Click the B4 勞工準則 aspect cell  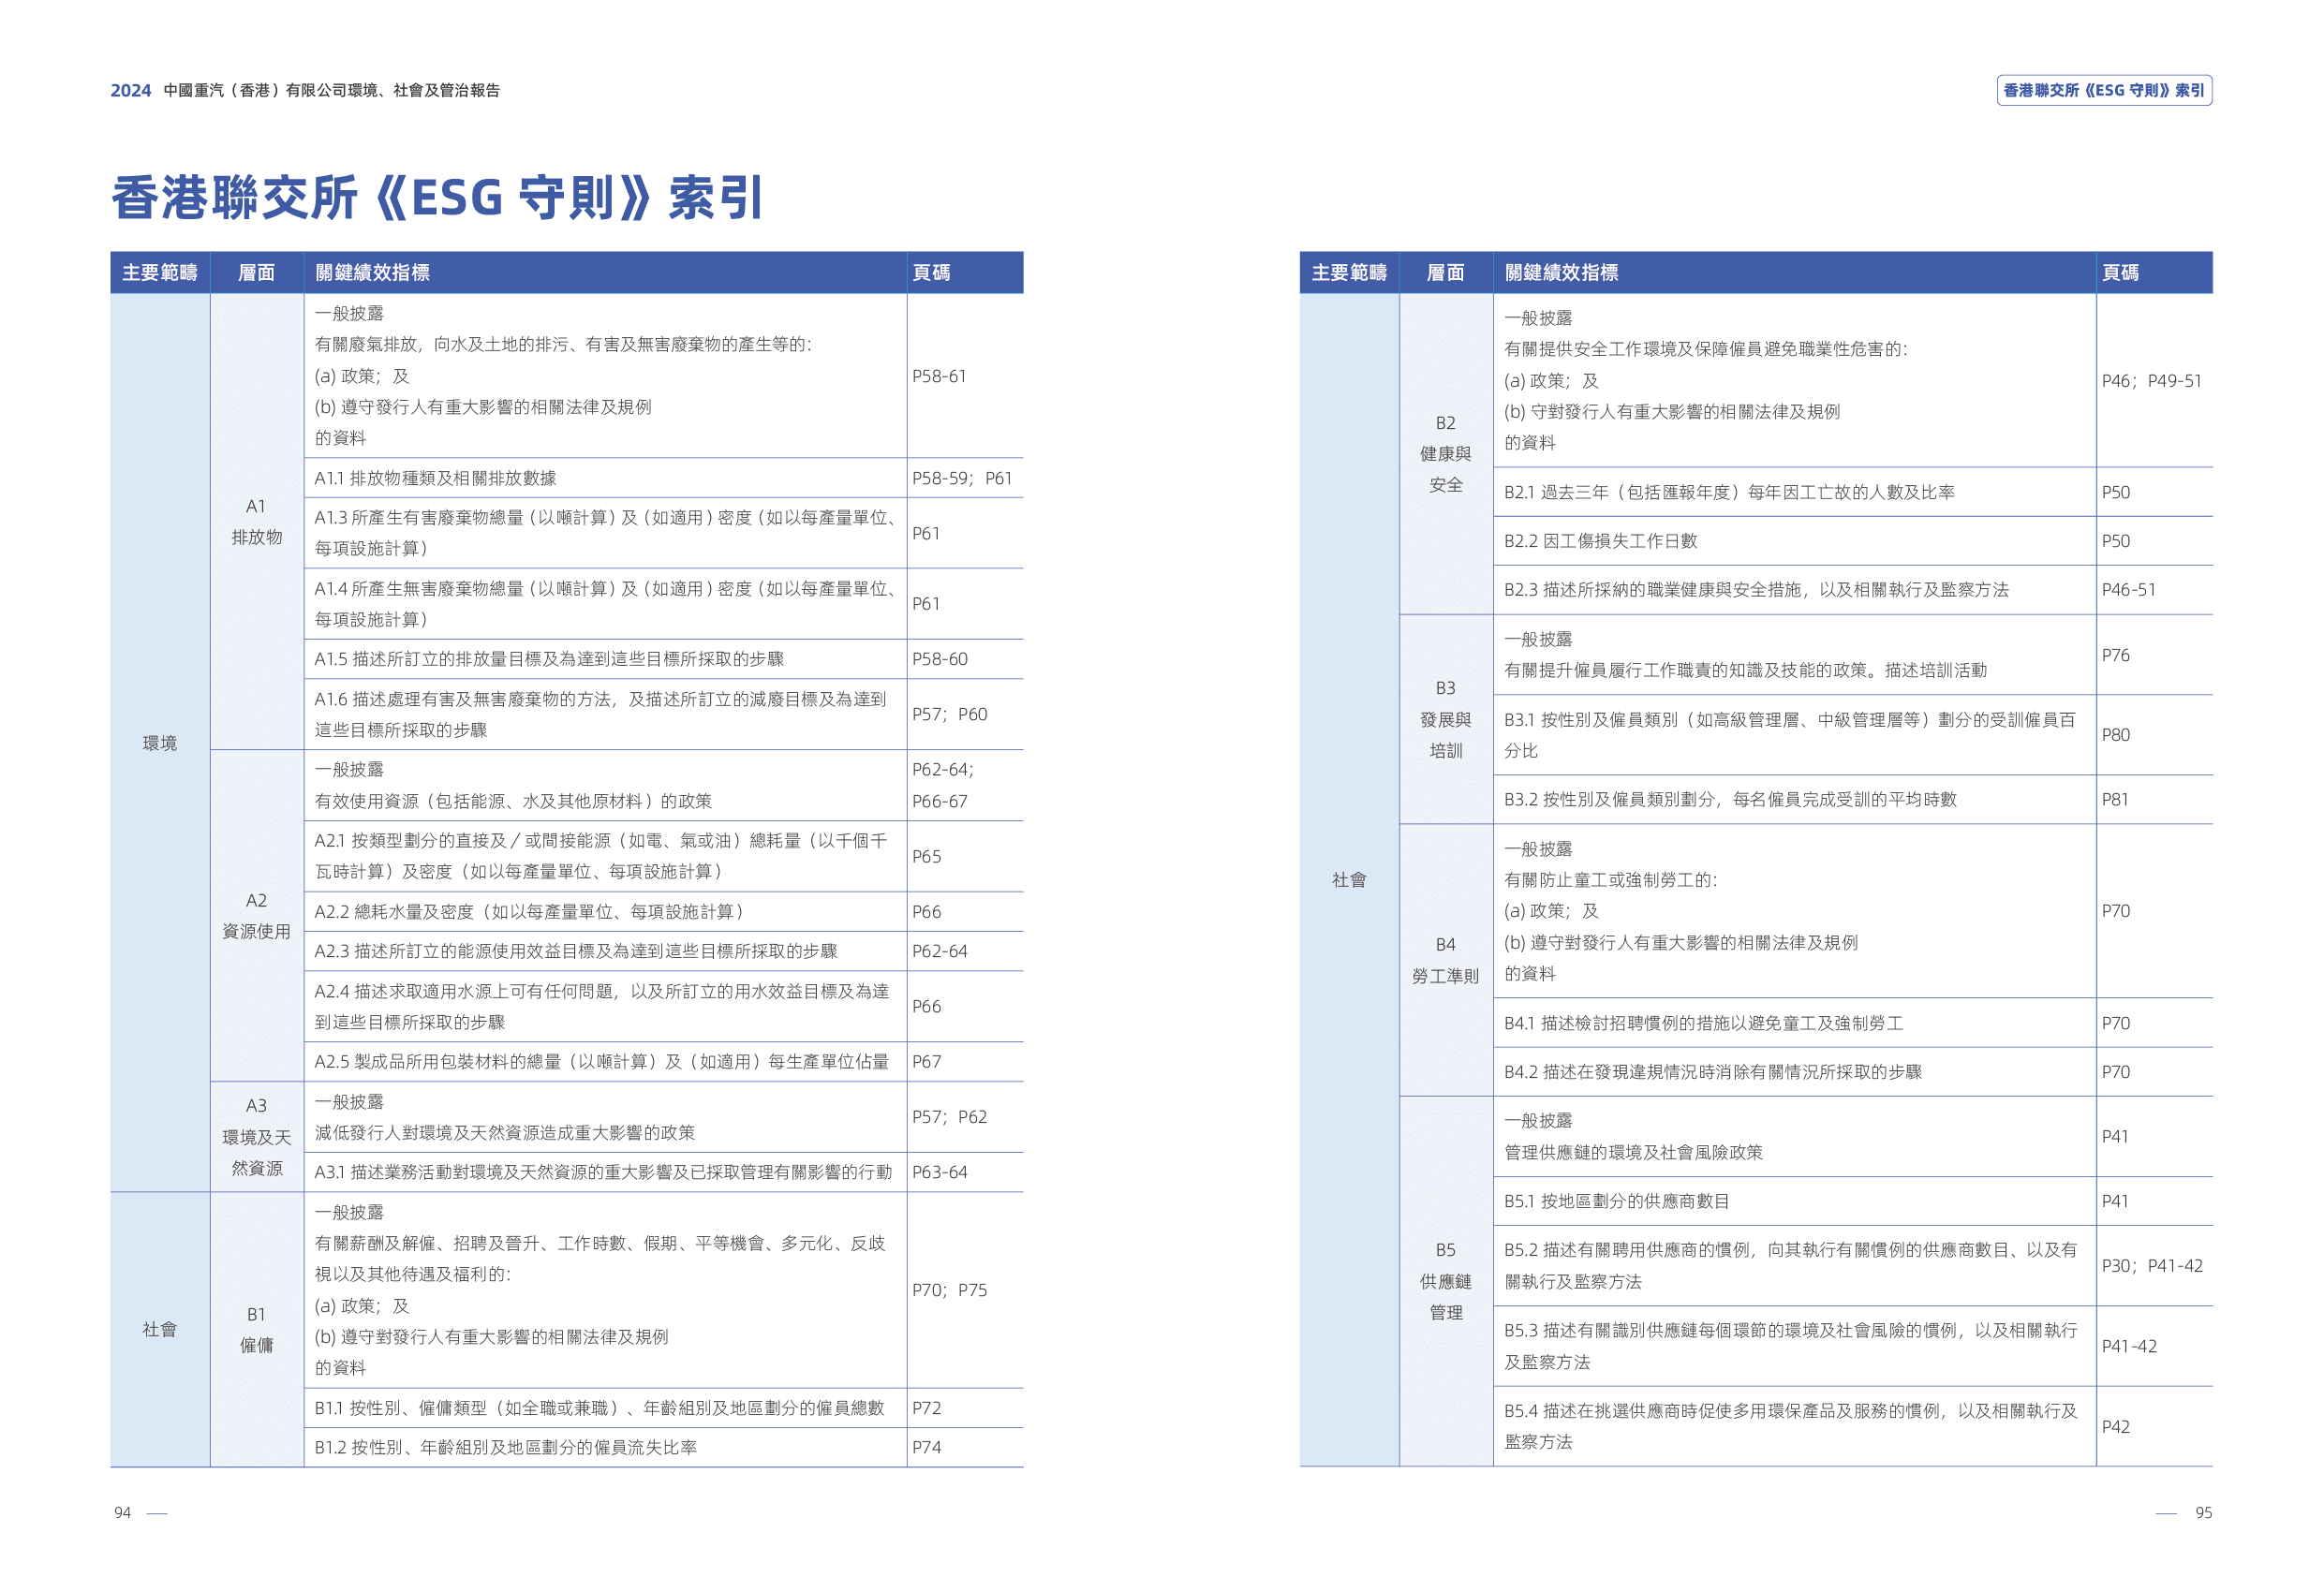(1445, 960)
